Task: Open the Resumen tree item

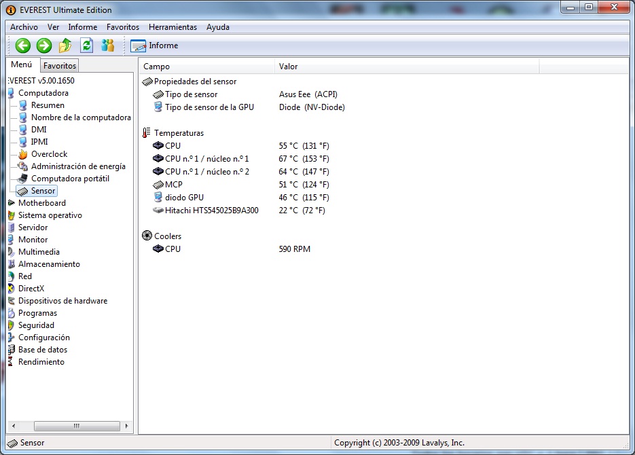Action: point(48,105)
